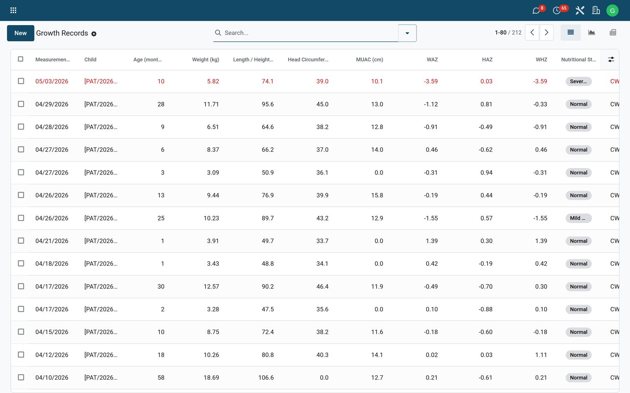Go to the previous page of records
The width and height of the screenshot is (630, 393).
tap(532, 33)
